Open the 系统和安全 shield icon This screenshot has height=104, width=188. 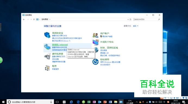point(47,35)
